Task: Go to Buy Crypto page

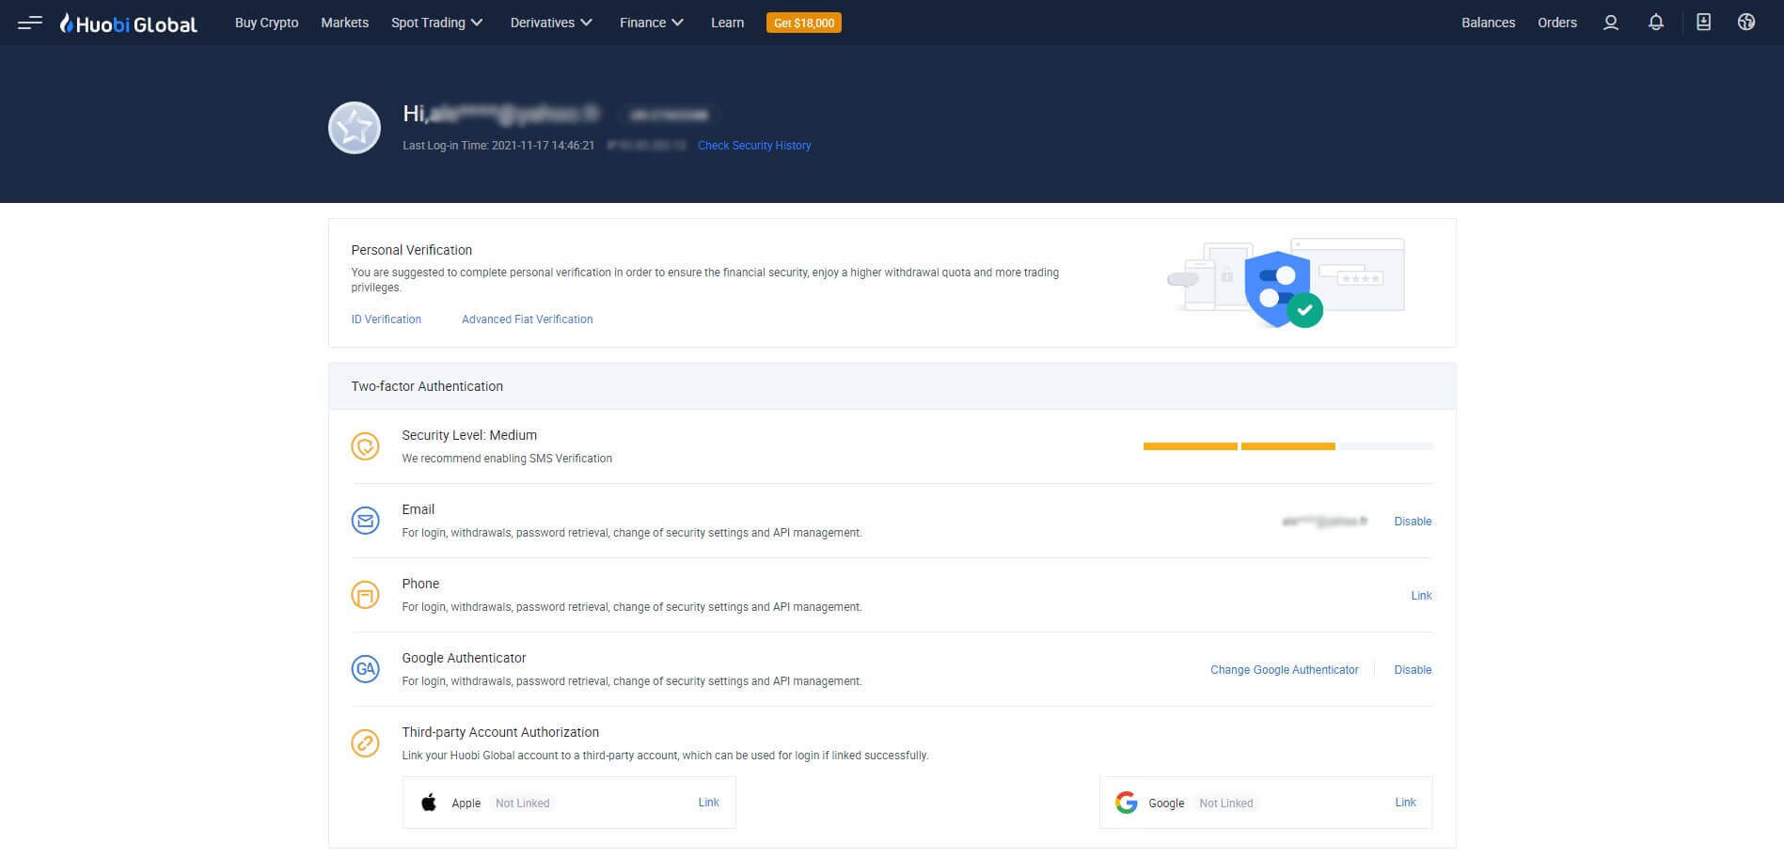Action: point(266,23)
